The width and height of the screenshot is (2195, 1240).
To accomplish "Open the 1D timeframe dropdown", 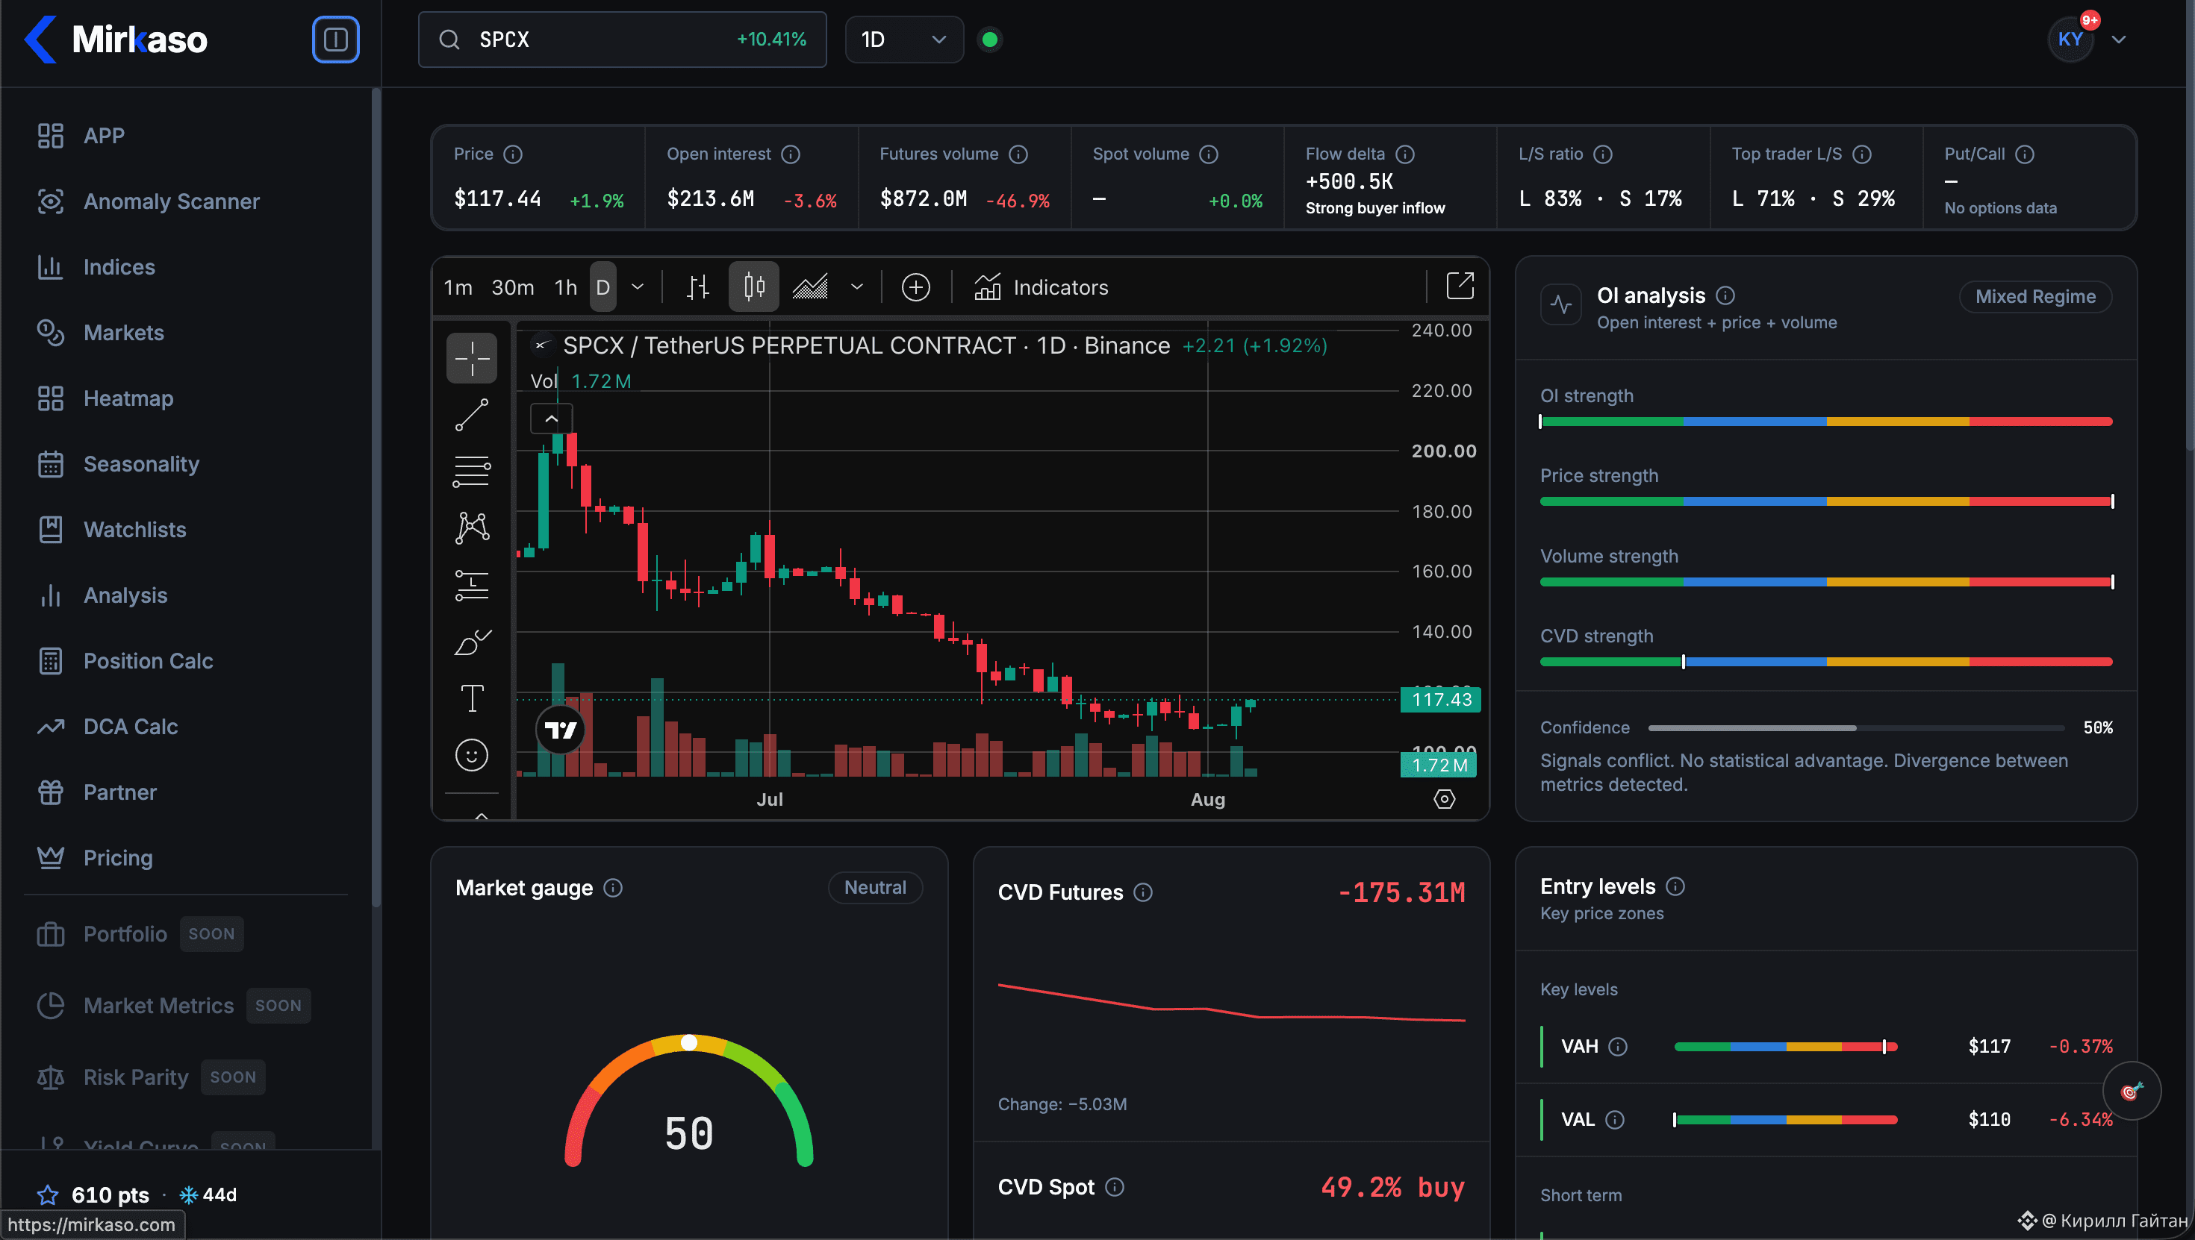I will [903, 40].
